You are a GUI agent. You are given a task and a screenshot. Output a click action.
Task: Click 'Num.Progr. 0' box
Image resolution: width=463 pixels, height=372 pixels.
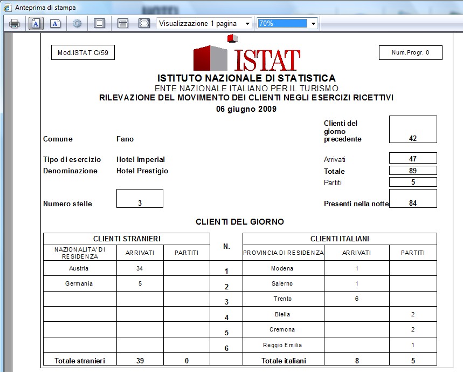tap(410, 52)
